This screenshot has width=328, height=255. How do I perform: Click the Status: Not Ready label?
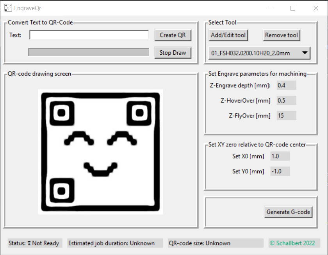[x=35, y=243]
